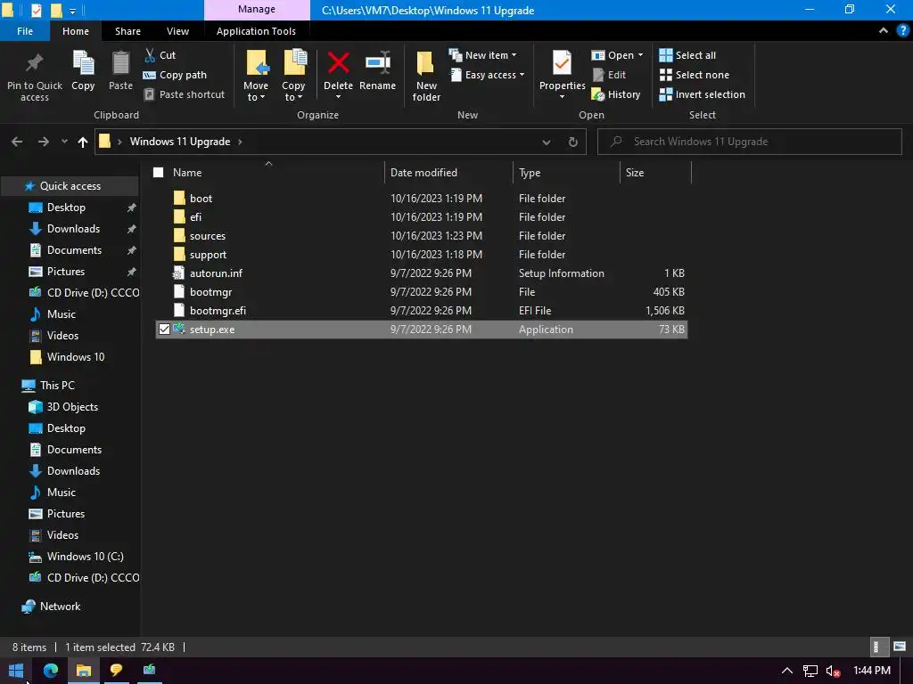The width and height of the screenshot is (913, 684).
Task: Switch to the View tab
Action: pos(177,31)
